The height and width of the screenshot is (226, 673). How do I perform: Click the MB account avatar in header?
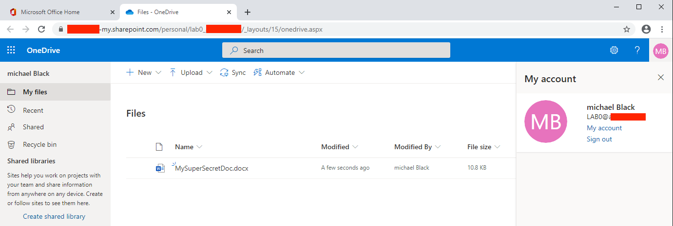pos(661,51)
